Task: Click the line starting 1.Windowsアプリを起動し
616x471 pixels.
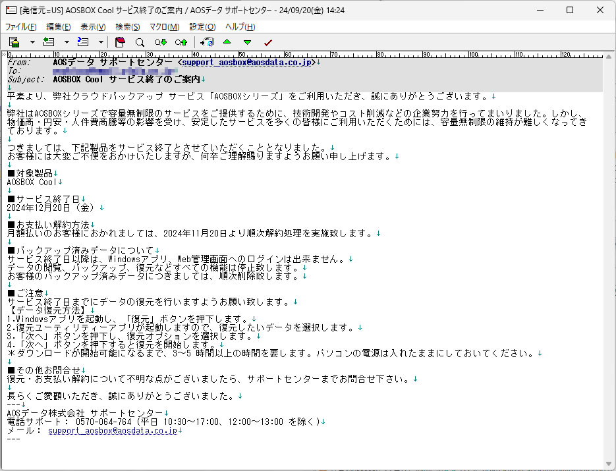Action: (129, 319)
